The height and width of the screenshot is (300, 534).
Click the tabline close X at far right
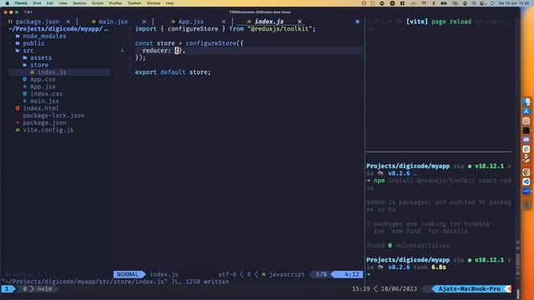pyautogui.click(x=357, y=22)
